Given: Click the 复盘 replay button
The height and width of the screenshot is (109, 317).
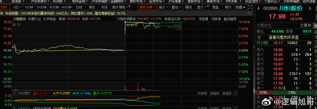Looking at the screenshot, I should (x=215, y=7).
